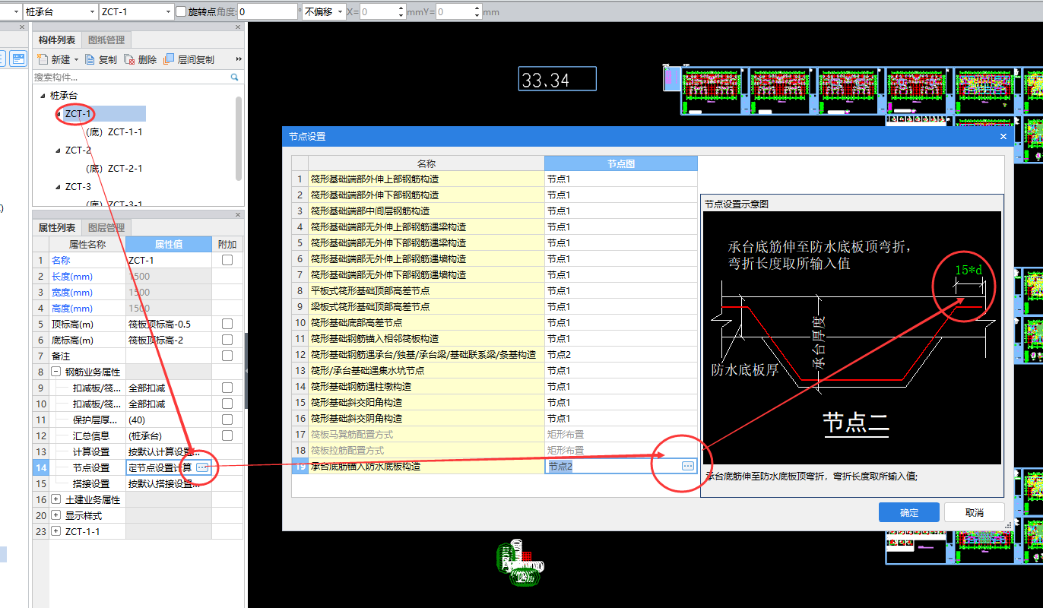Select row 16 筏形基础斜交阴角构造
1043x608 pixels.
(x=426, y=419)
